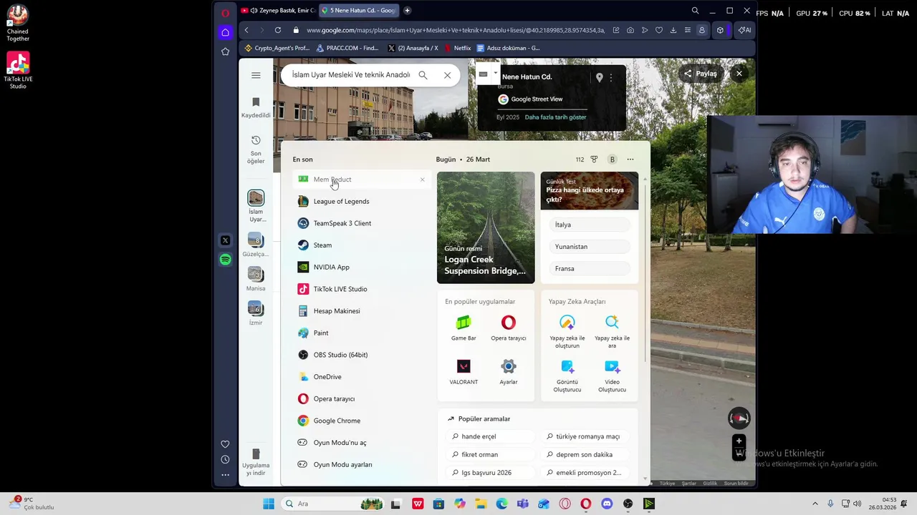The width and height of the screenshot is (917, 515).
Task: Click Daha fazla tarih göster link
Action: coord(555,117)
